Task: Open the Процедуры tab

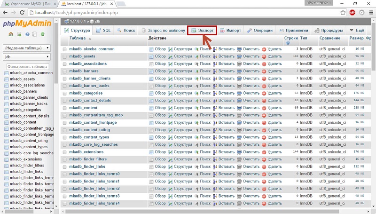Action: point(329,31)
